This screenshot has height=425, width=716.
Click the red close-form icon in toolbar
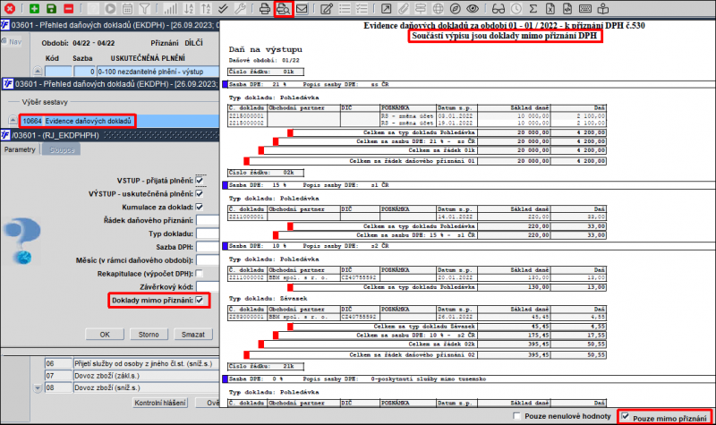coord(10,8)
